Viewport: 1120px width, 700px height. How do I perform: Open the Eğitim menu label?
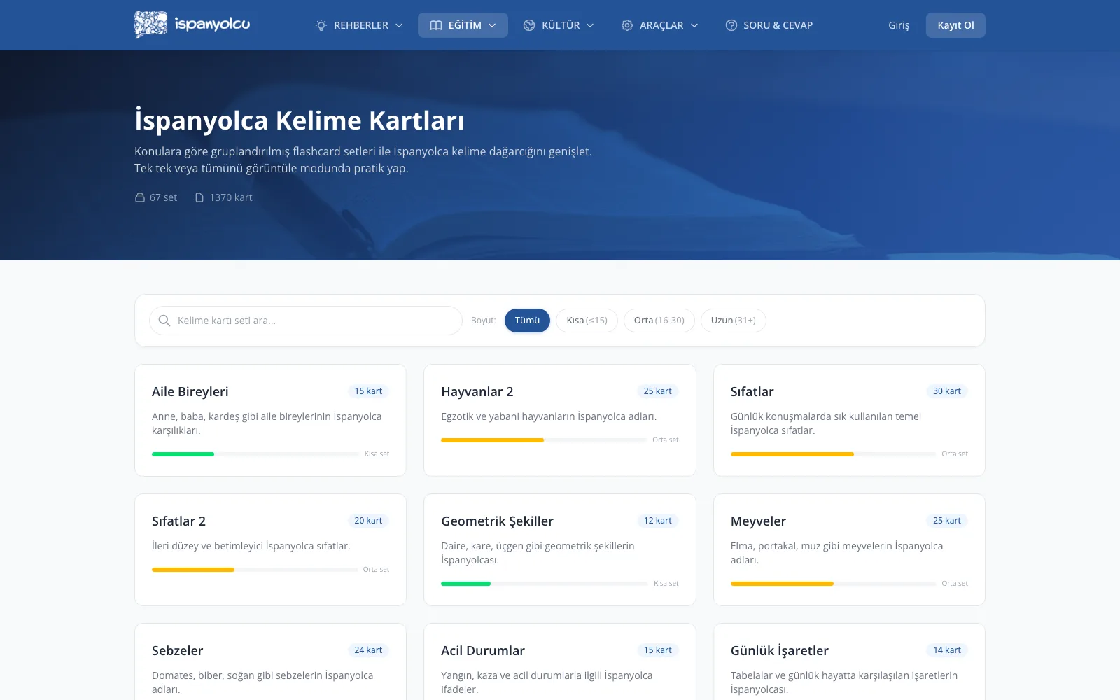[465, 25]
